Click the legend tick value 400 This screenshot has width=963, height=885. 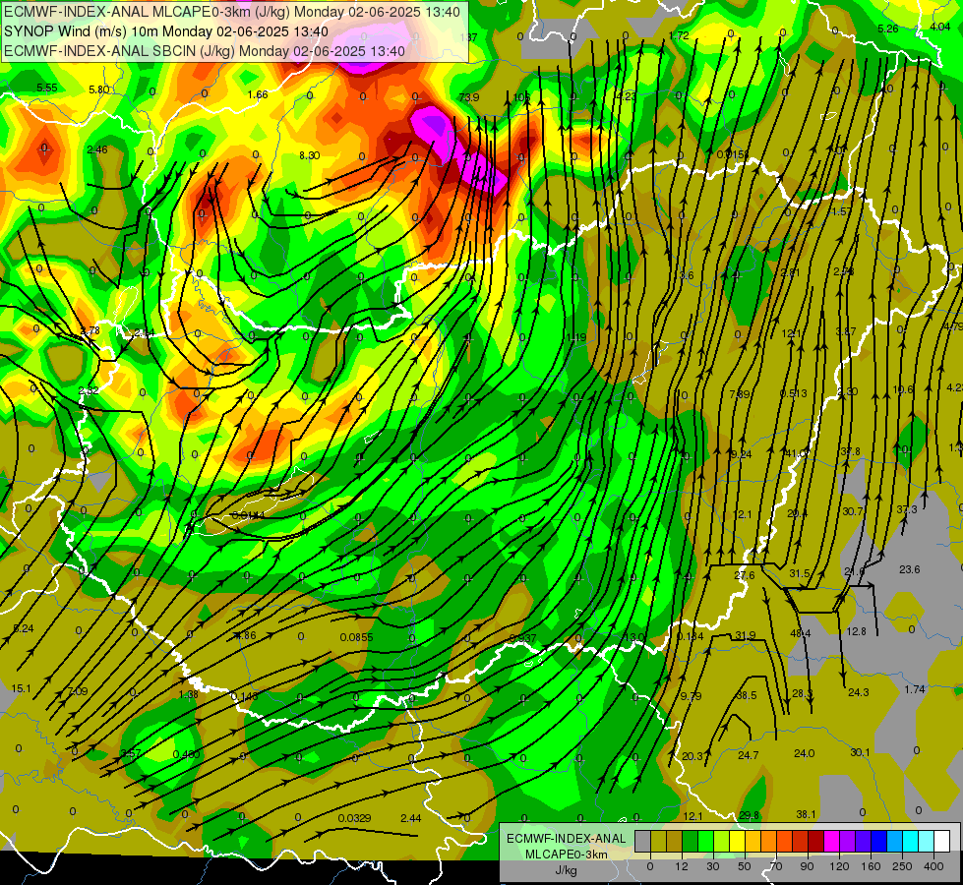pos(933,866)
